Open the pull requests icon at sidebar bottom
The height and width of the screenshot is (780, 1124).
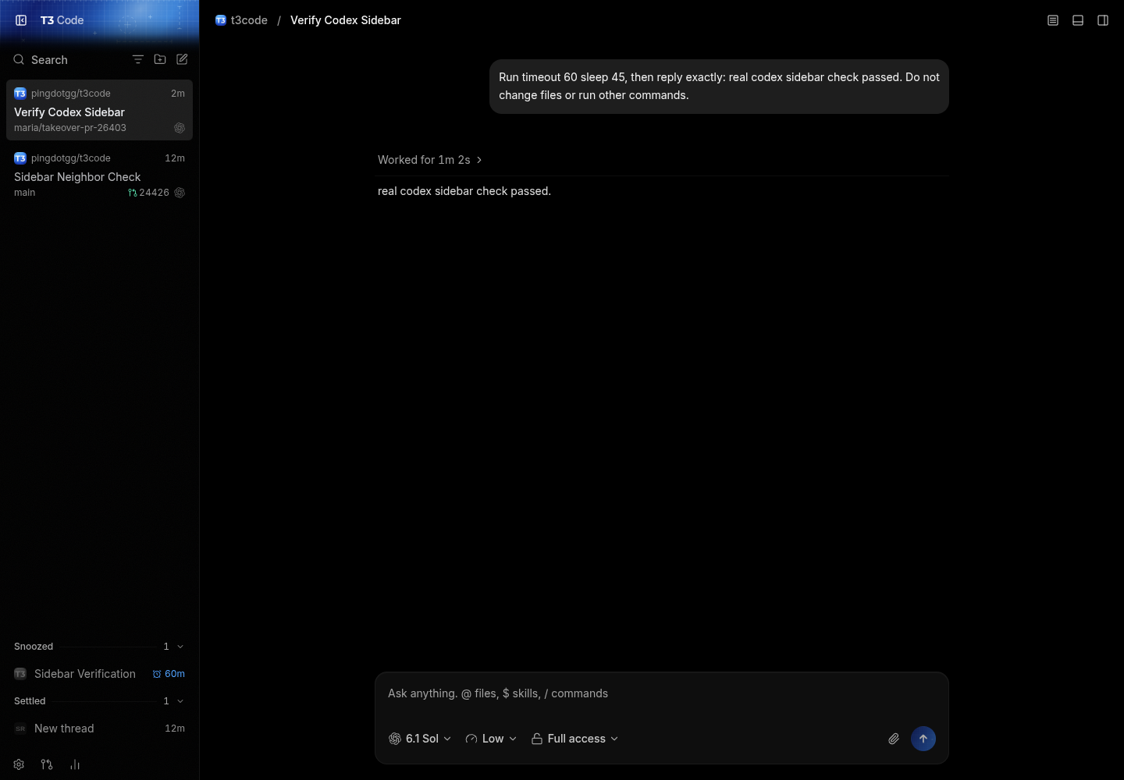[x=47, y=764]
